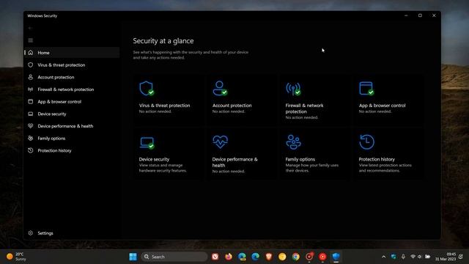469x264 pixels.
Task: Show hidden system tray icons chevron
Action: tap(384, 257)
